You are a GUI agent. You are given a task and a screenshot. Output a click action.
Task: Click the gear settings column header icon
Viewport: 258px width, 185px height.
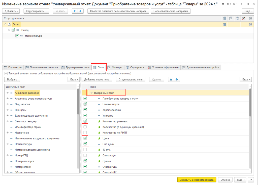click(250, 18)
